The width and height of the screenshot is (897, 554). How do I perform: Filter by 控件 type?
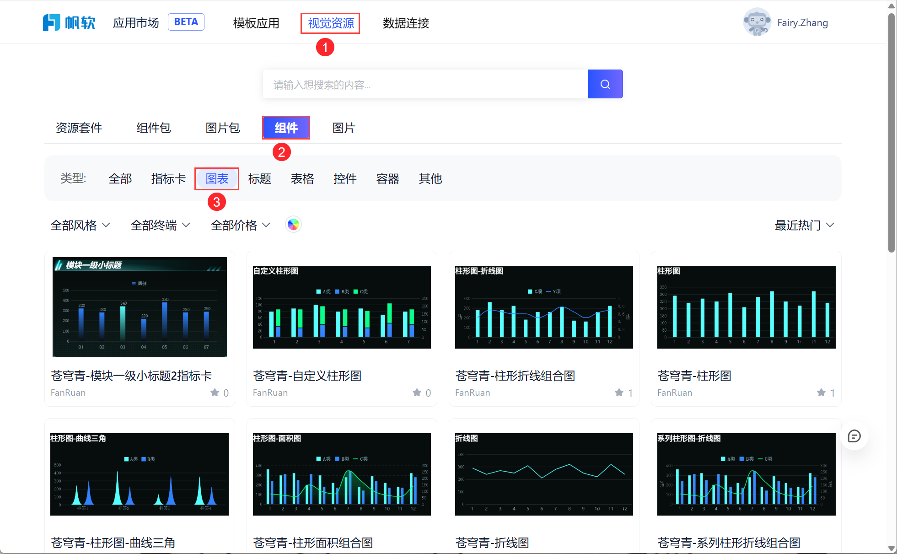(344, 178)
